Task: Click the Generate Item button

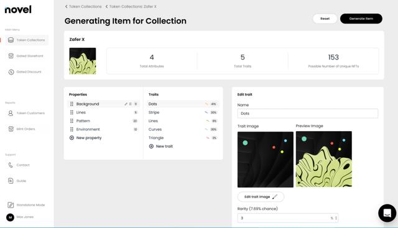Action: point(361,19)
